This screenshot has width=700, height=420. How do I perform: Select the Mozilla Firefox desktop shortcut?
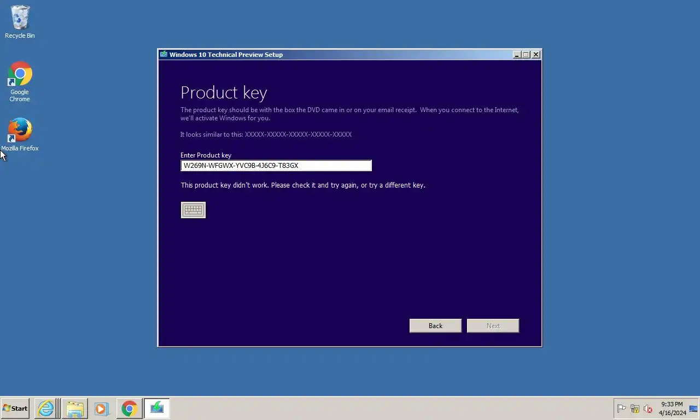click(x=20, y=135)
